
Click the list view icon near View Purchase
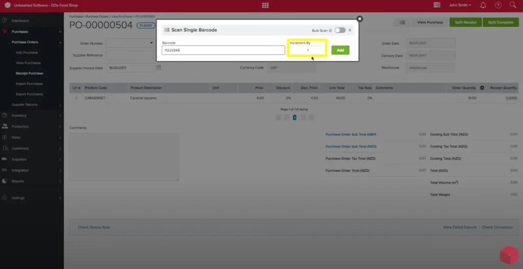[x=402, y=22]
